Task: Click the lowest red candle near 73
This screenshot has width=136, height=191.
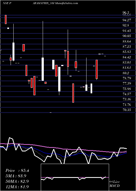Action: click(x=73, y=93)
